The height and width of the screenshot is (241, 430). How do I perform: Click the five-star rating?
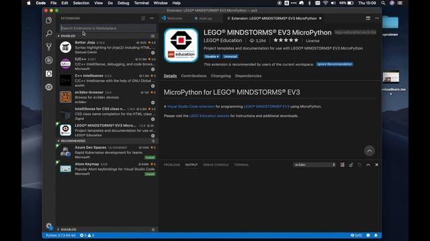tap(286, 40)
